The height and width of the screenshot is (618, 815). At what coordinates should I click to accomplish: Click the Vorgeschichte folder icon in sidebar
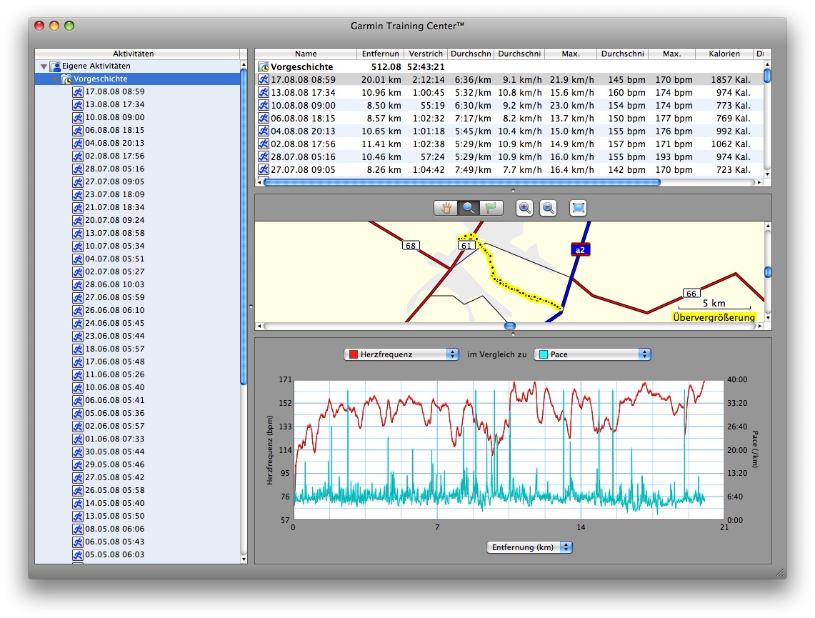click(x=66, y=79)
